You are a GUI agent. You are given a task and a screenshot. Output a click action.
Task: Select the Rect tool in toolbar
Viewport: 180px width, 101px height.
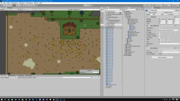[x=14, y=5]
